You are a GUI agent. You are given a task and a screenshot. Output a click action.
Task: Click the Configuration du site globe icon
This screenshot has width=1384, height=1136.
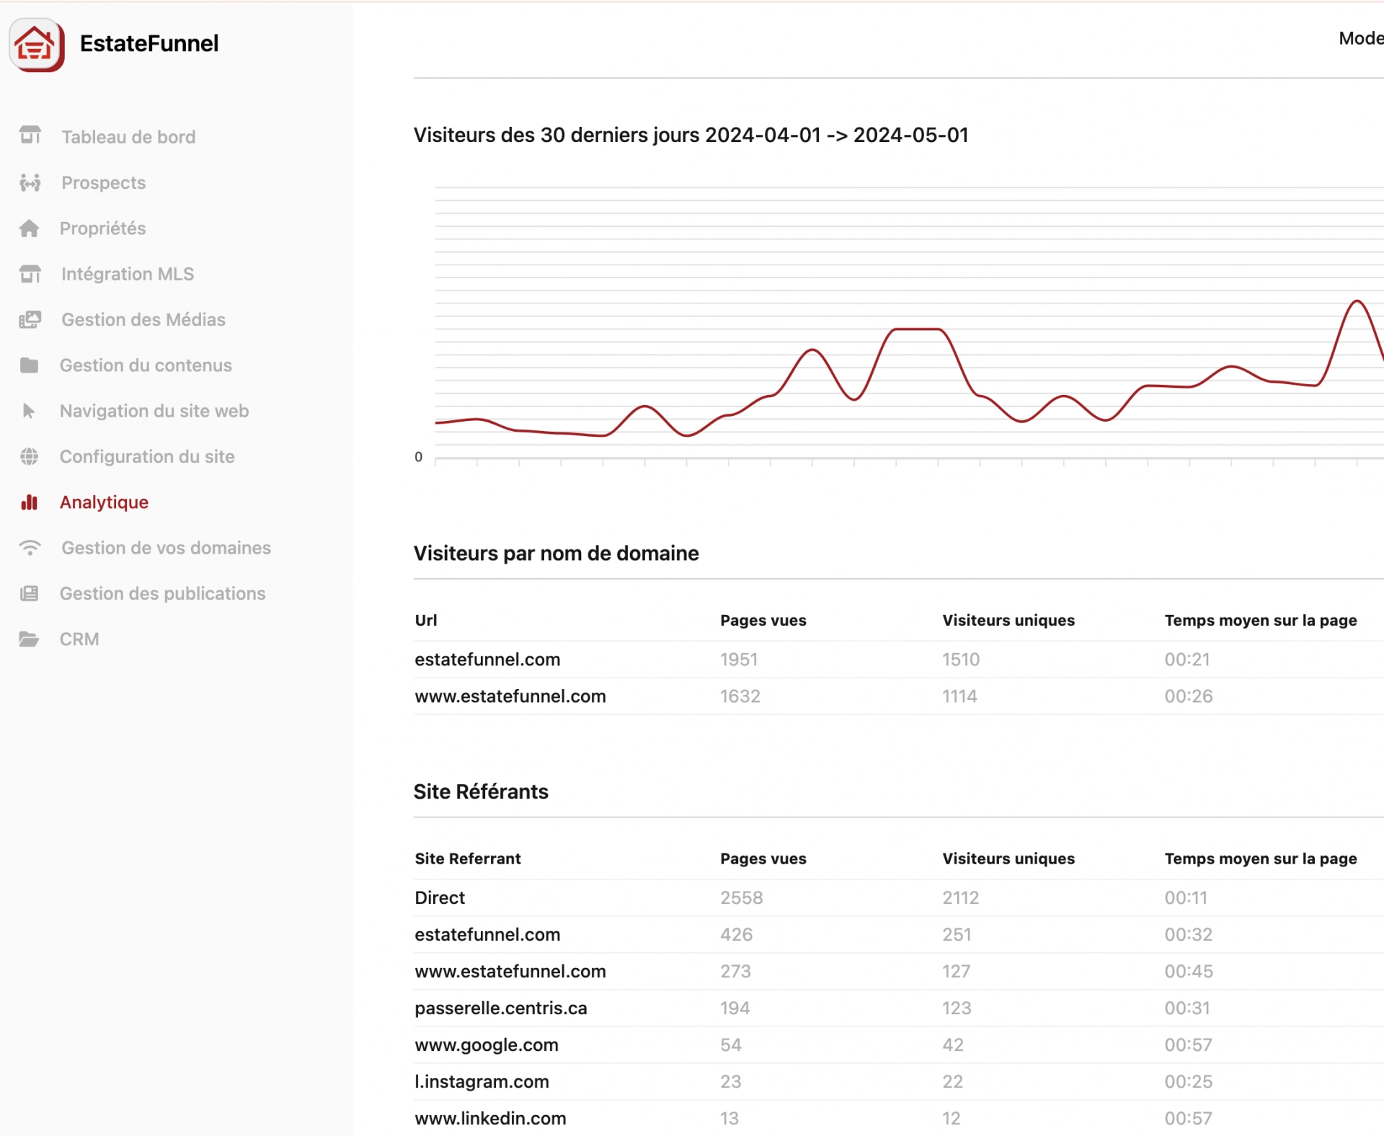pyautogui.click(x=30, y=456)
